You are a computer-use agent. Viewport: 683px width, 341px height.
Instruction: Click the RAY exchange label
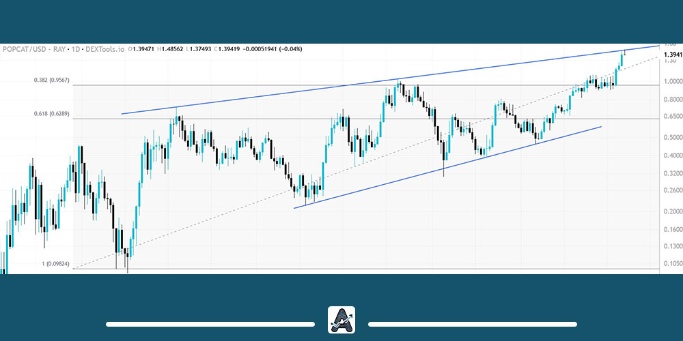(x=57, y=49)
